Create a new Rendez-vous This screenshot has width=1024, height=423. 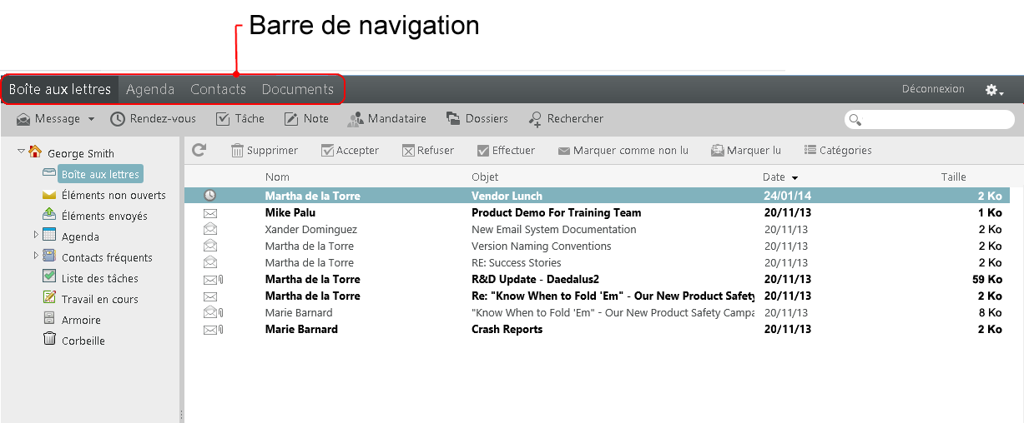pos(154,119)
